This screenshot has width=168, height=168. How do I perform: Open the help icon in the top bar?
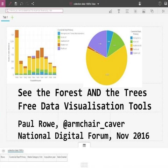pyautogui.click(x=160, y=3)
